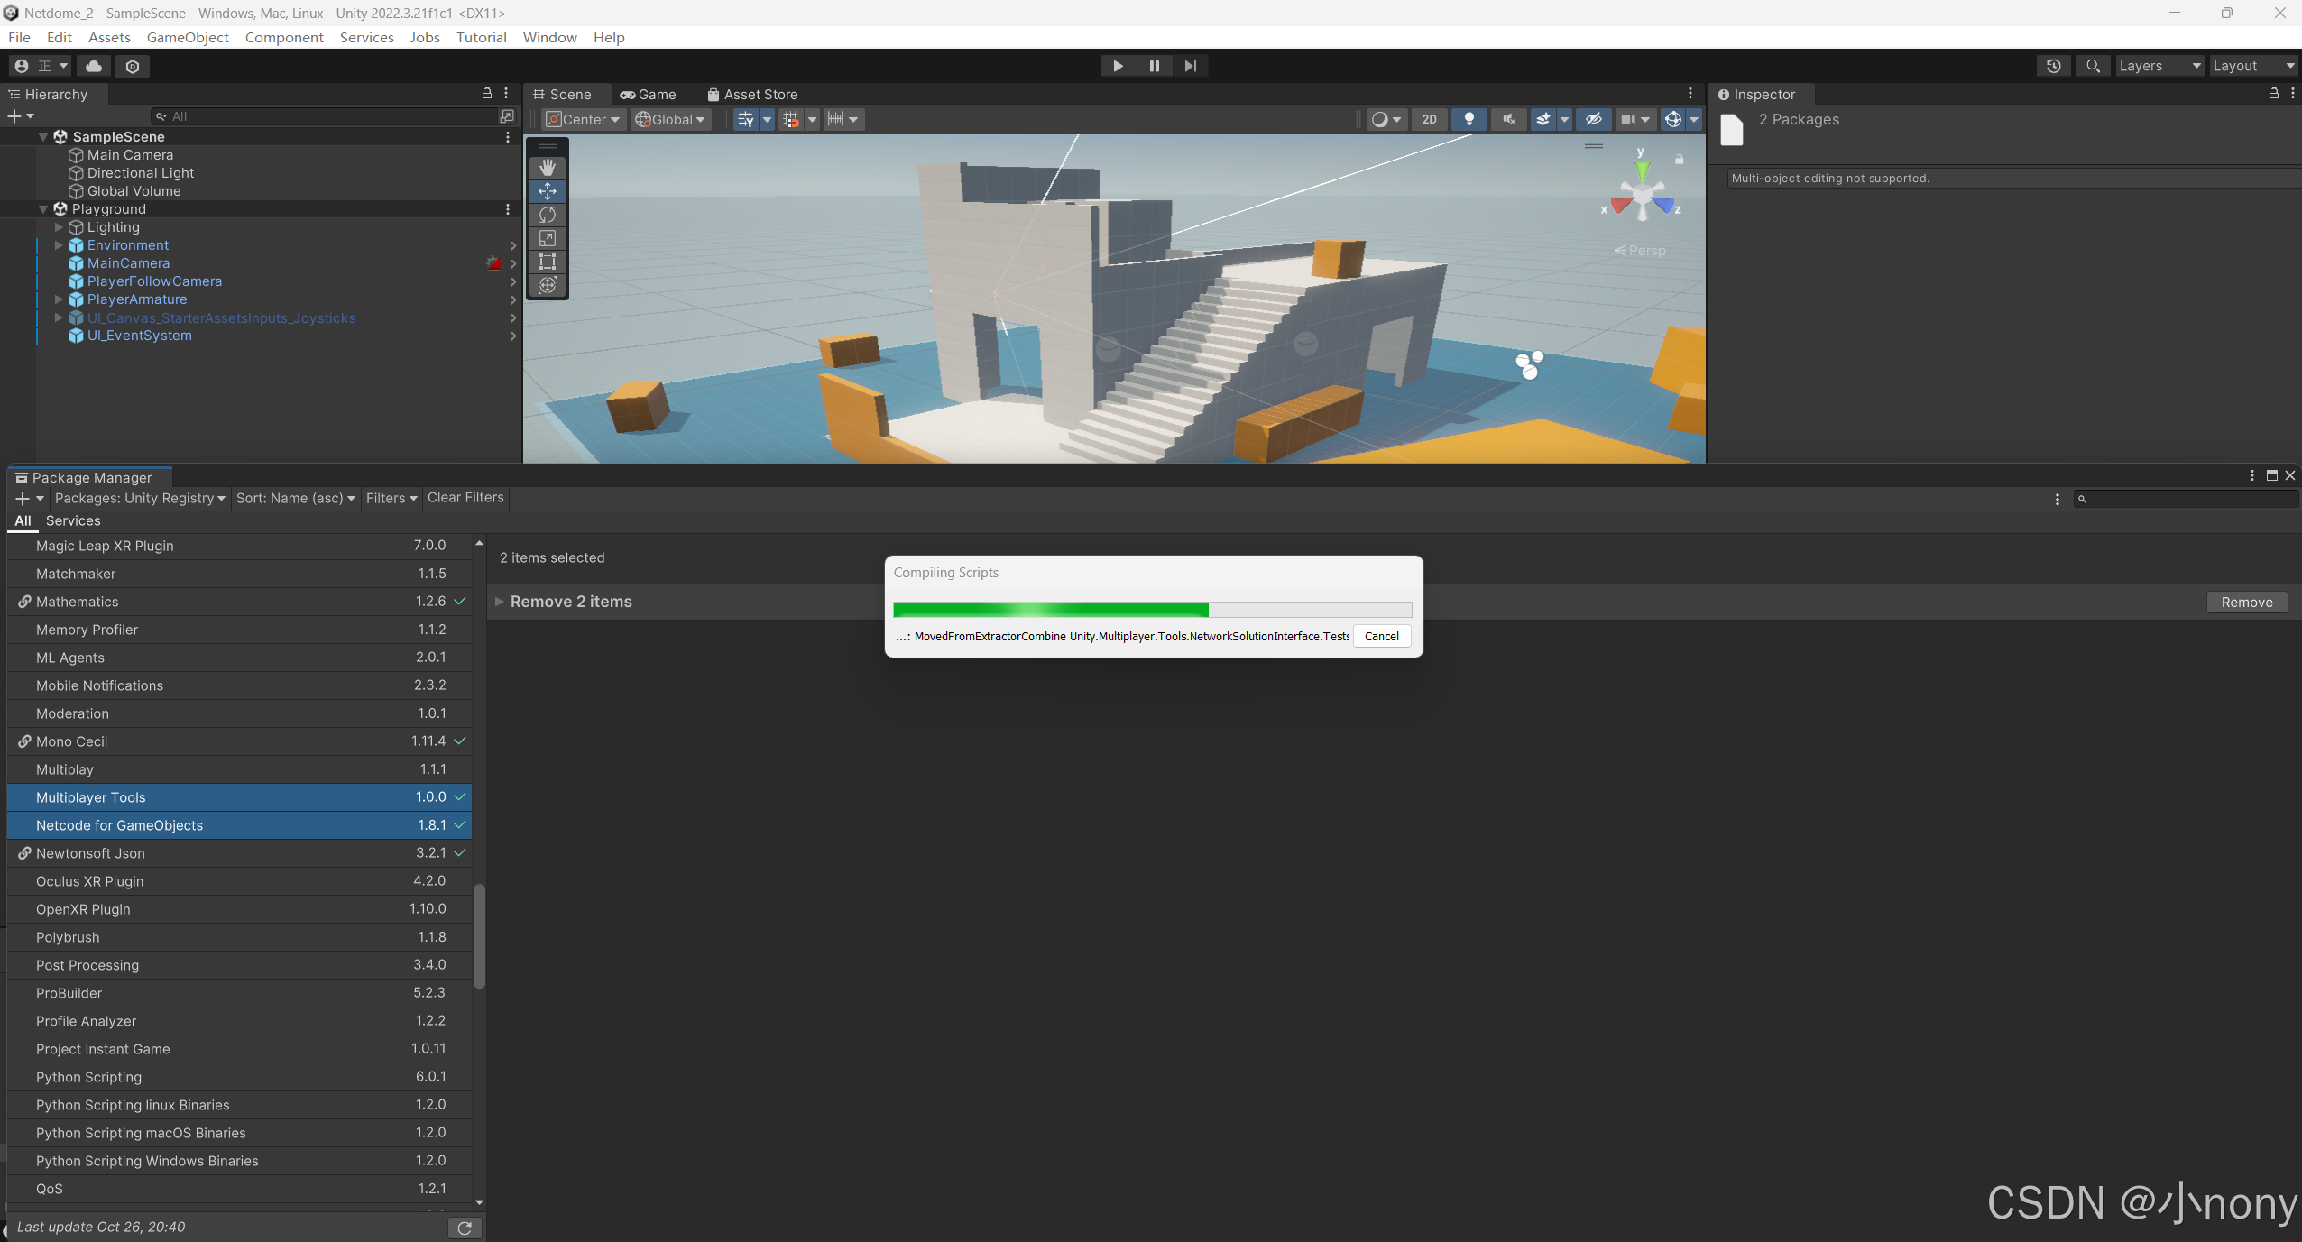Toggle scene effects (skybox, fog)
Viewport: 2302px width, 1242px height.
pyautogui.click(x=1543, y=119)
